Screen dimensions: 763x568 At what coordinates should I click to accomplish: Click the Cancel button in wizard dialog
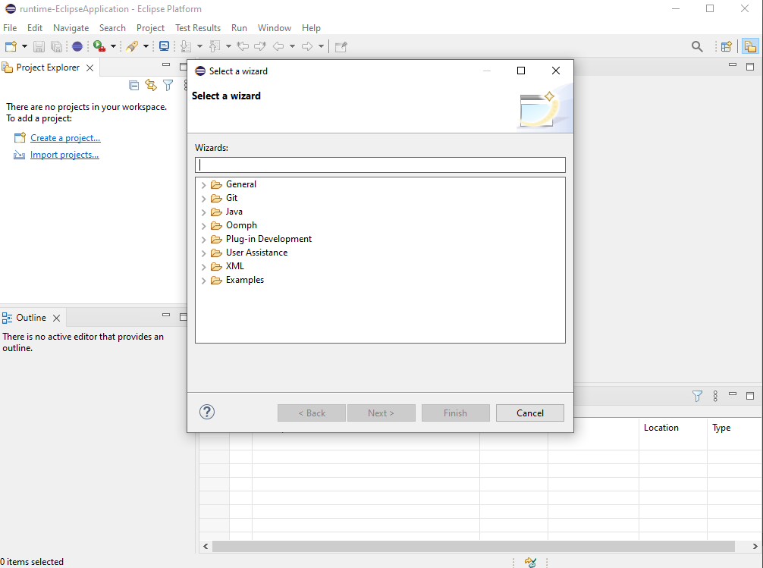pos(530,413)
